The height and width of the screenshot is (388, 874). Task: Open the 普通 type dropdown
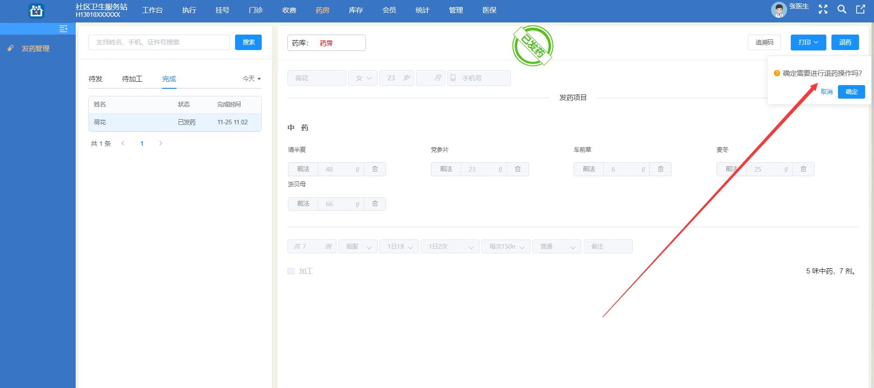click(x=557, y=246)
